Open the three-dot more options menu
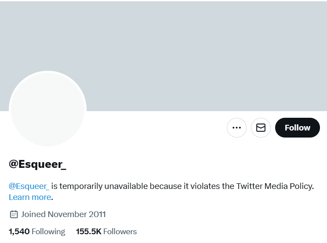 (x=236, y=128)
